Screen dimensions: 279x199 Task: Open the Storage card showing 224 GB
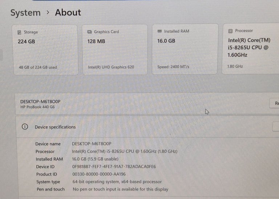[46, 50]
